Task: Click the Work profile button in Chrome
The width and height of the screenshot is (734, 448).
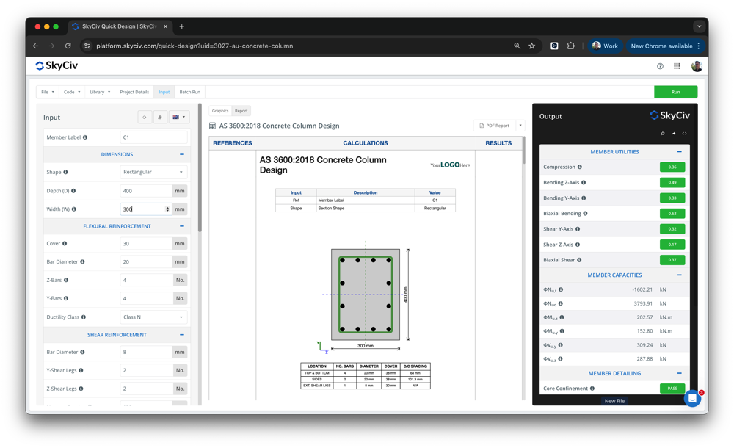Action: (x=605, y=46)
